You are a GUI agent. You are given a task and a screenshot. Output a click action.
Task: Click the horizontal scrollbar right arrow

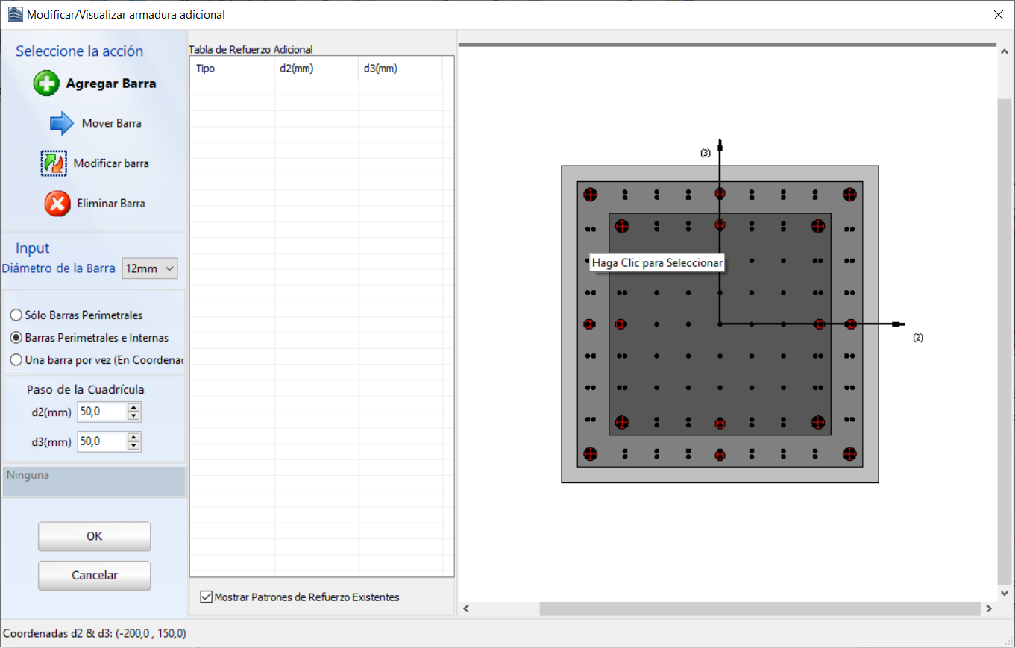coord(989,609)
